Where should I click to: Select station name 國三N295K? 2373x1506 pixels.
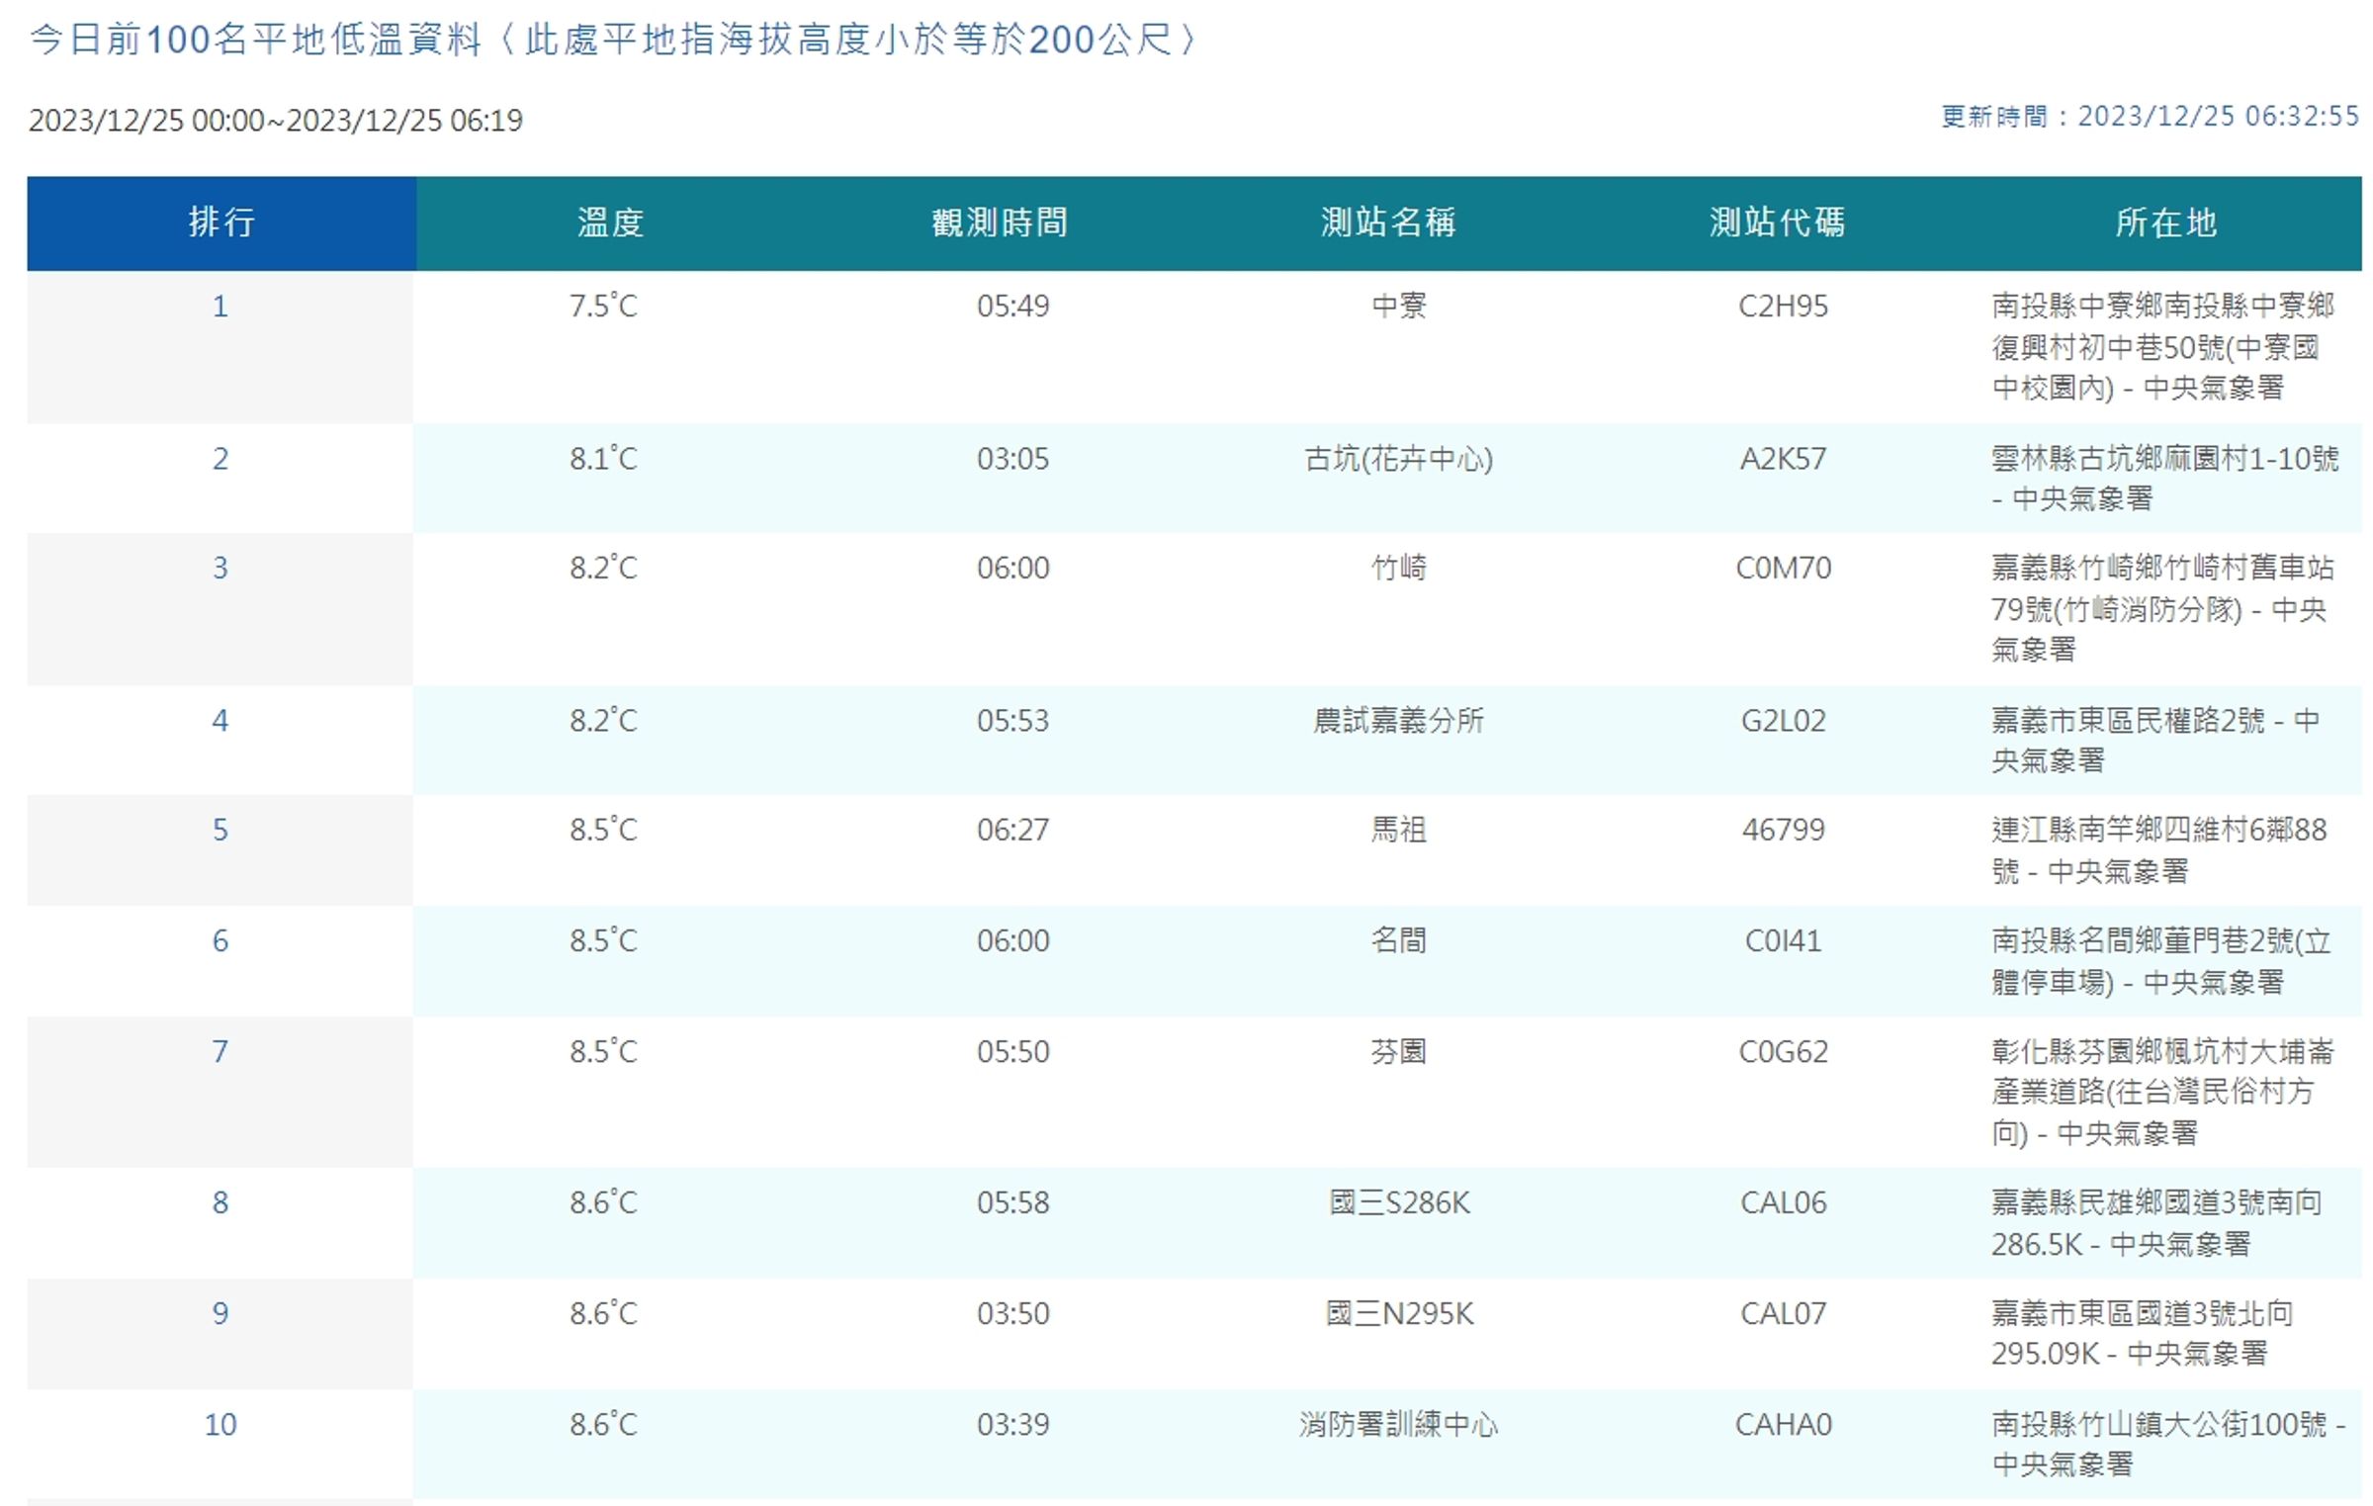tap(1399, 1313)
